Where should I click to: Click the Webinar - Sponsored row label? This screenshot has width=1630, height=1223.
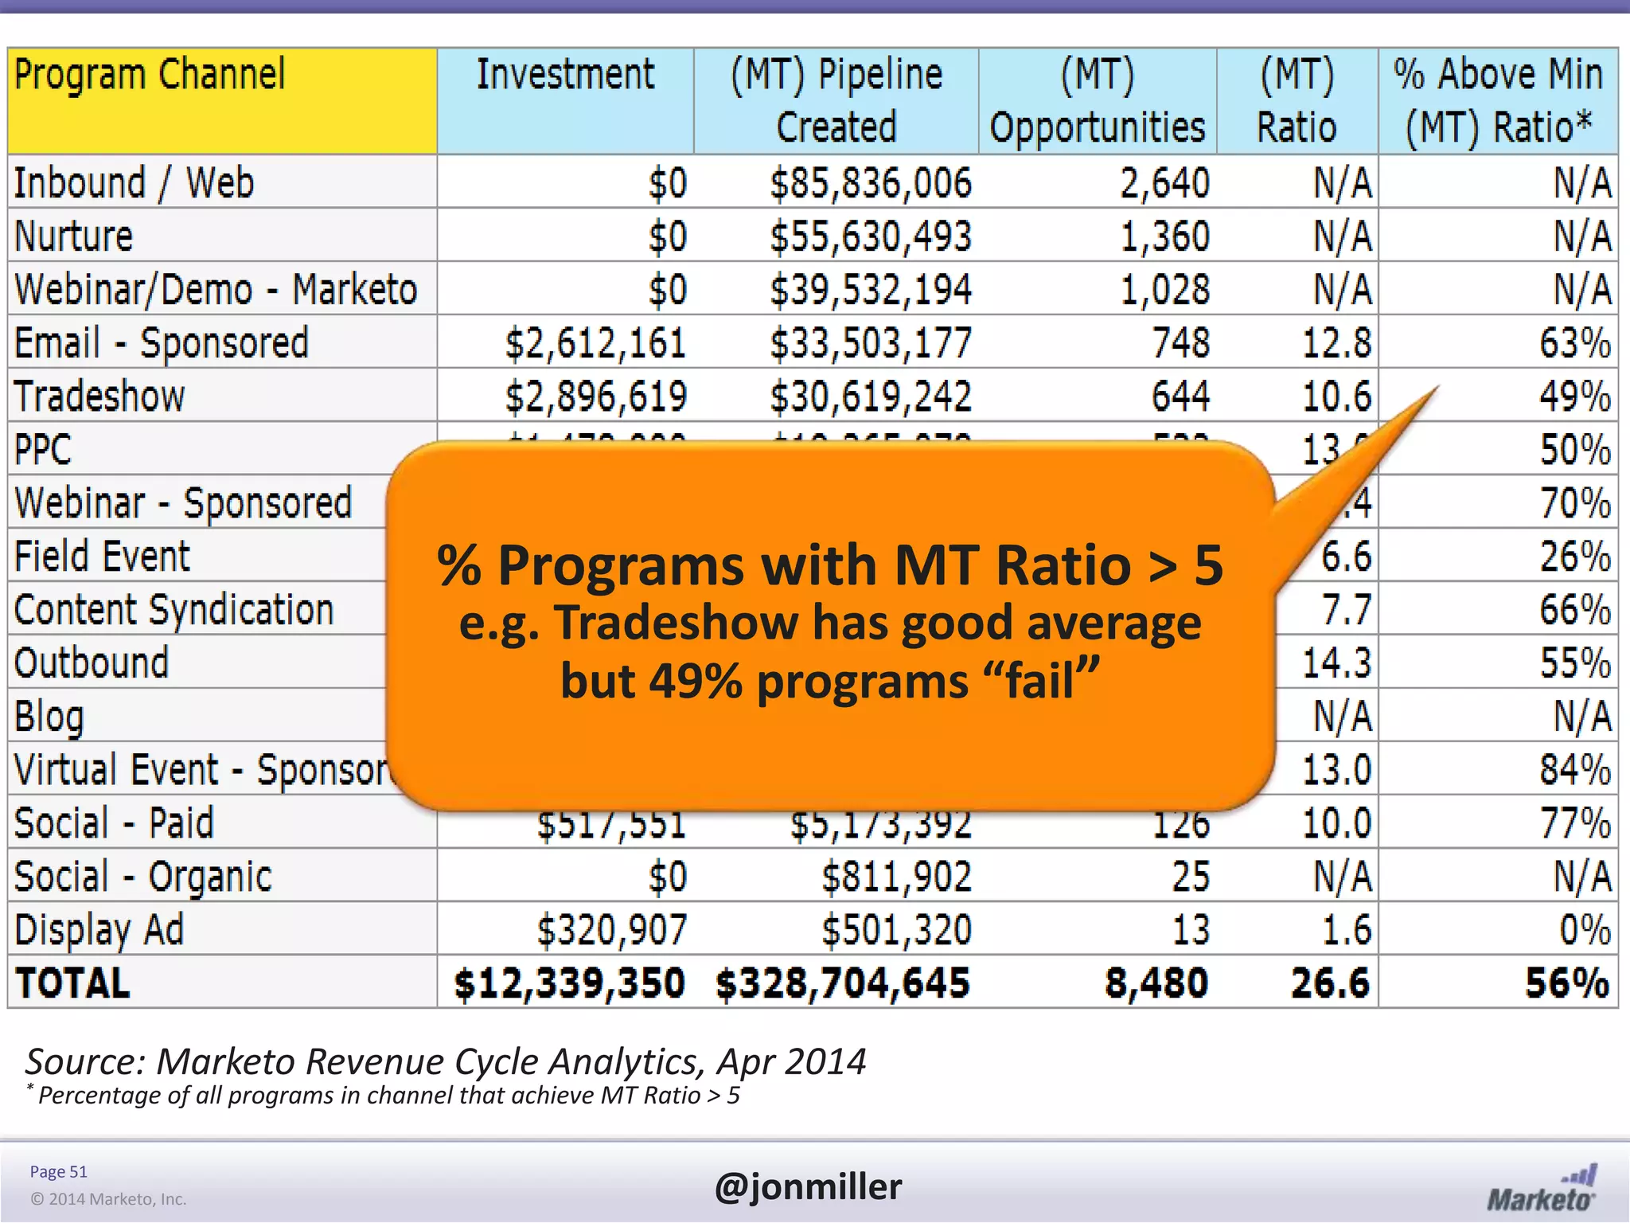tap(183, 503)
